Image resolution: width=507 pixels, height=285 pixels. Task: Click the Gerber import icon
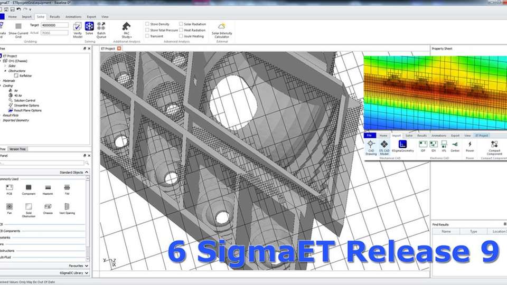click(455, 144)
